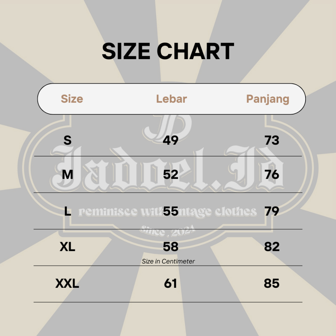Click the SIZE CHART title
Screen dimensions: 336x336
(x=168, y=52)
